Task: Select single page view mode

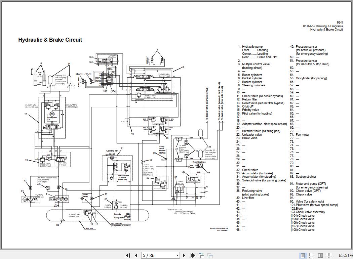Action: pyautogui.click(x=303, y=255)
